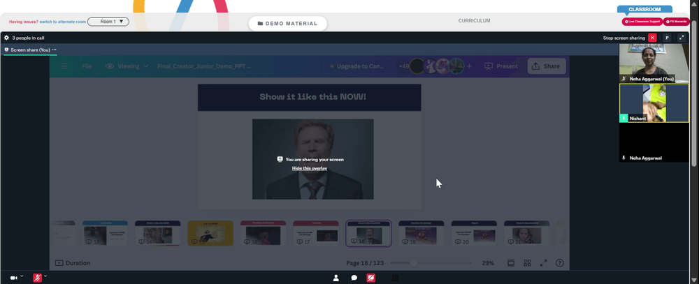Click the P button in call header
Image resolution: width=699 pixels, height=284 pixels.
point(667,38)
